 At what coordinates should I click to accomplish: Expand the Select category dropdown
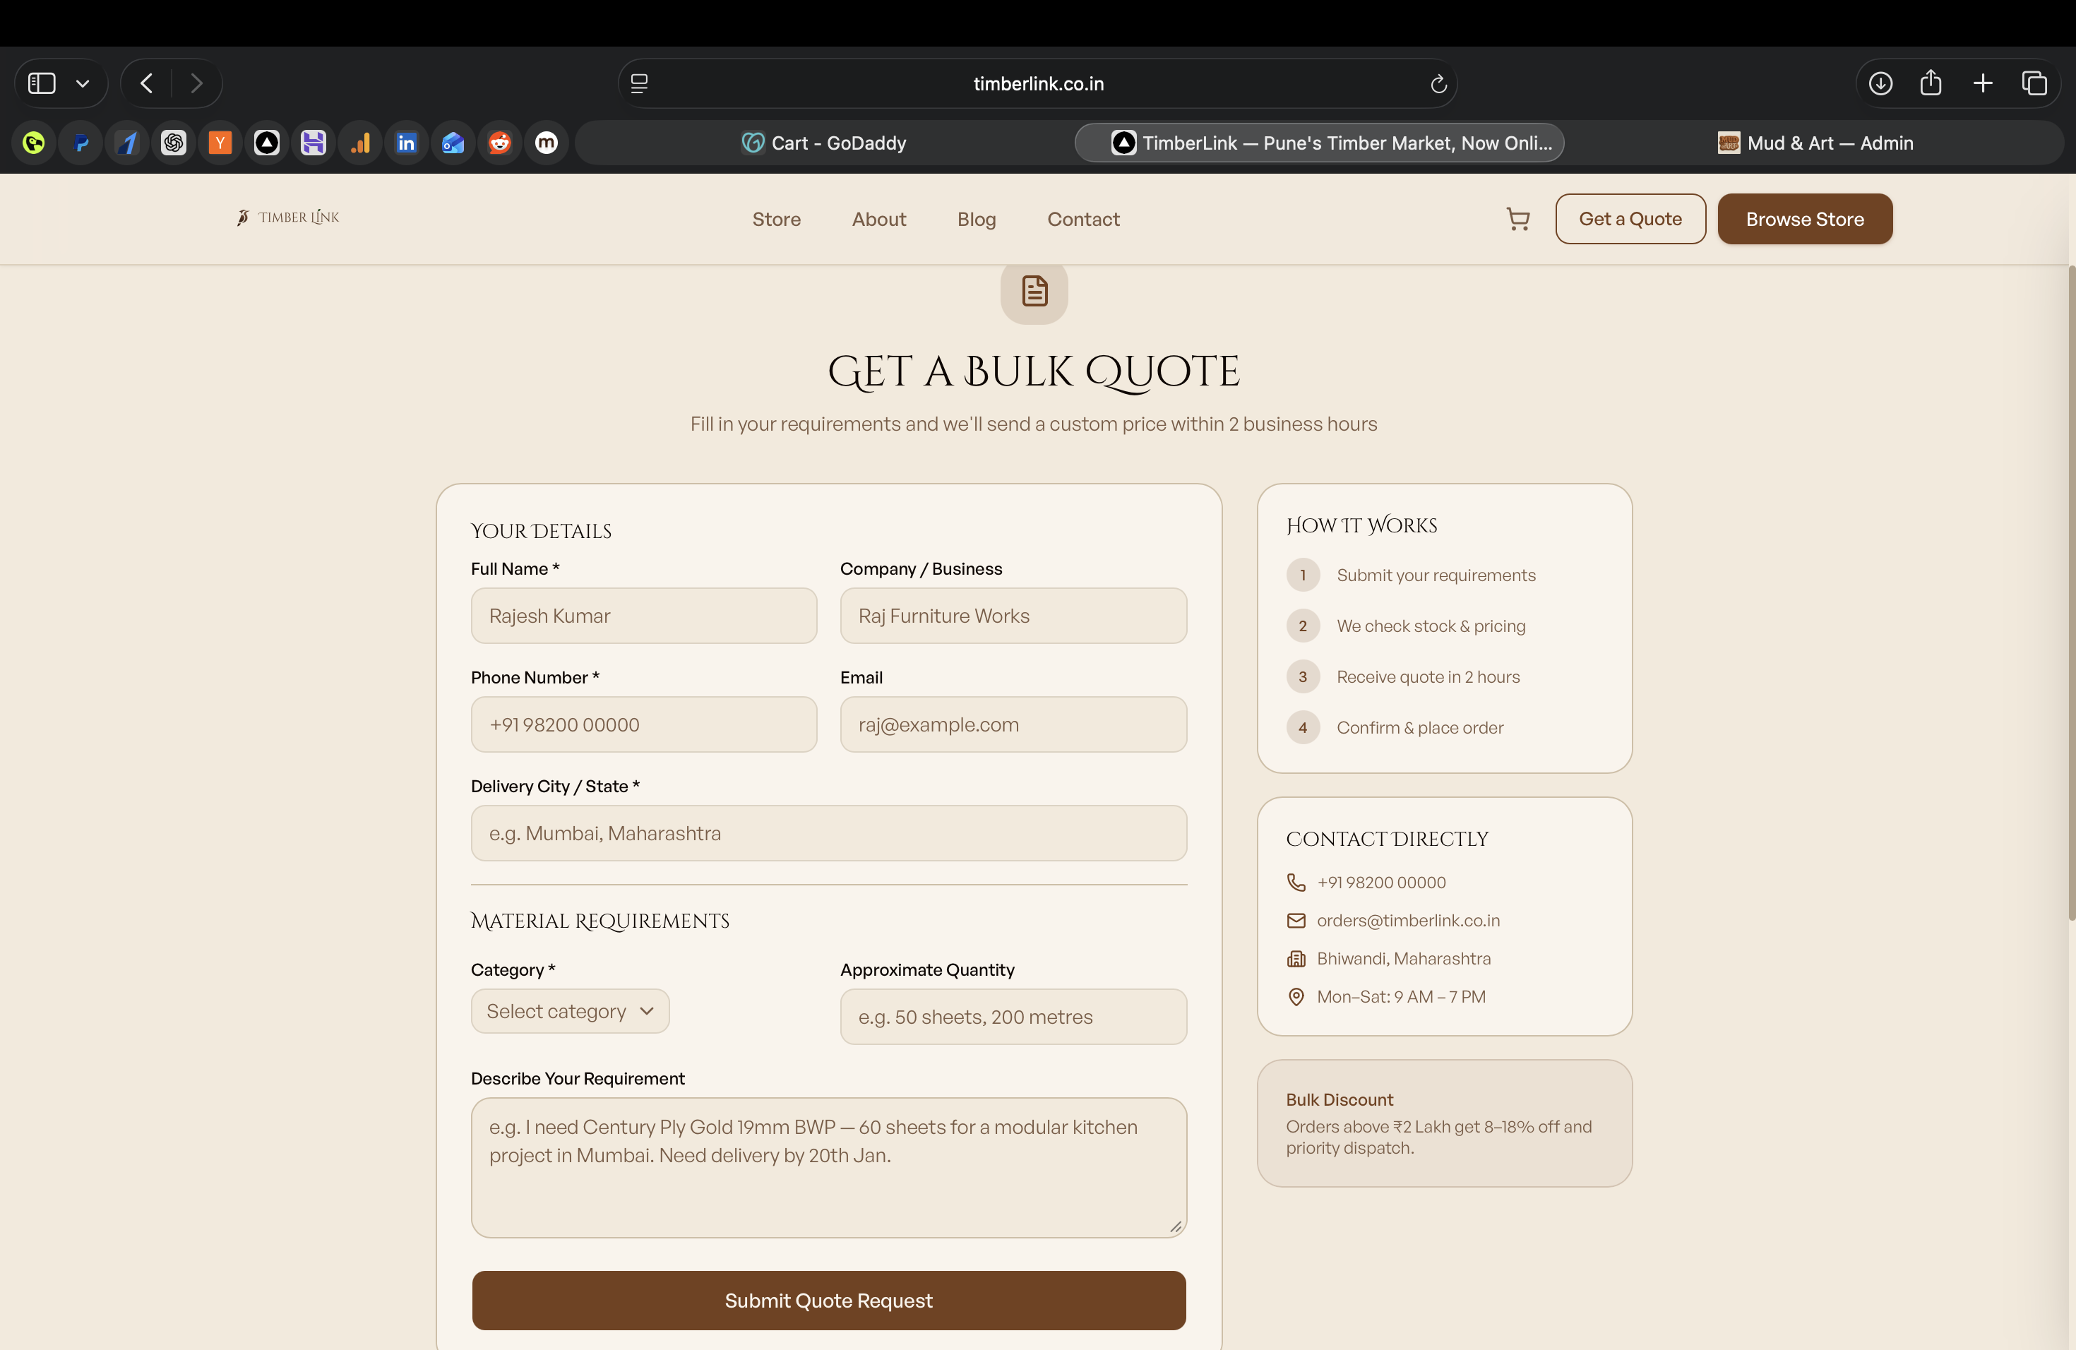click(570, 1011)
